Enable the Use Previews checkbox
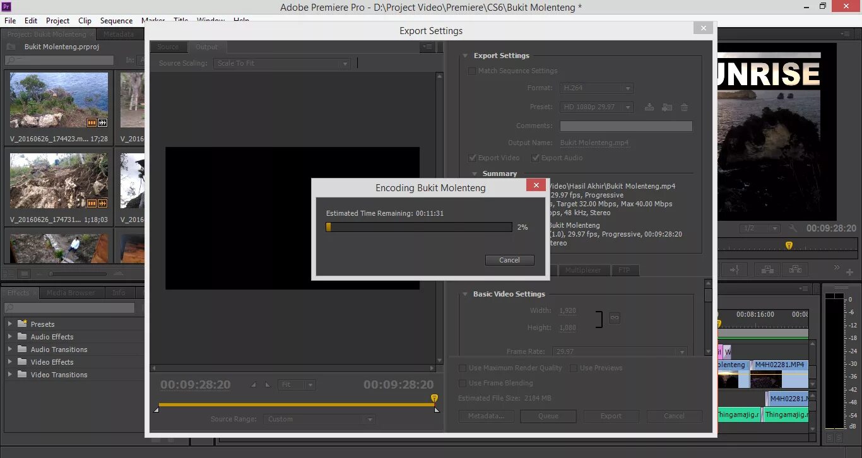 pos(574,368)
